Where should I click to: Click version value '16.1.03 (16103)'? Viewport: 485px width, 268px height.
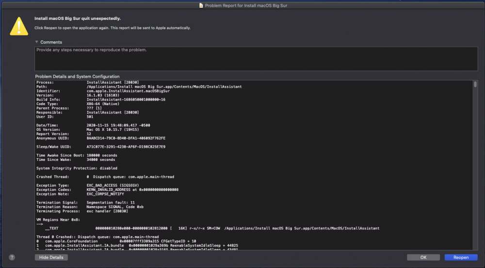pyautogui.click(x=103, y=95)
